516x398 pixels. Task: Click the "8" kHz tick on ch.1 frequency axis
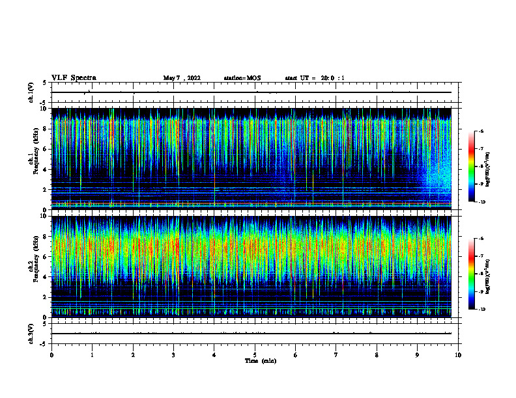46,129
